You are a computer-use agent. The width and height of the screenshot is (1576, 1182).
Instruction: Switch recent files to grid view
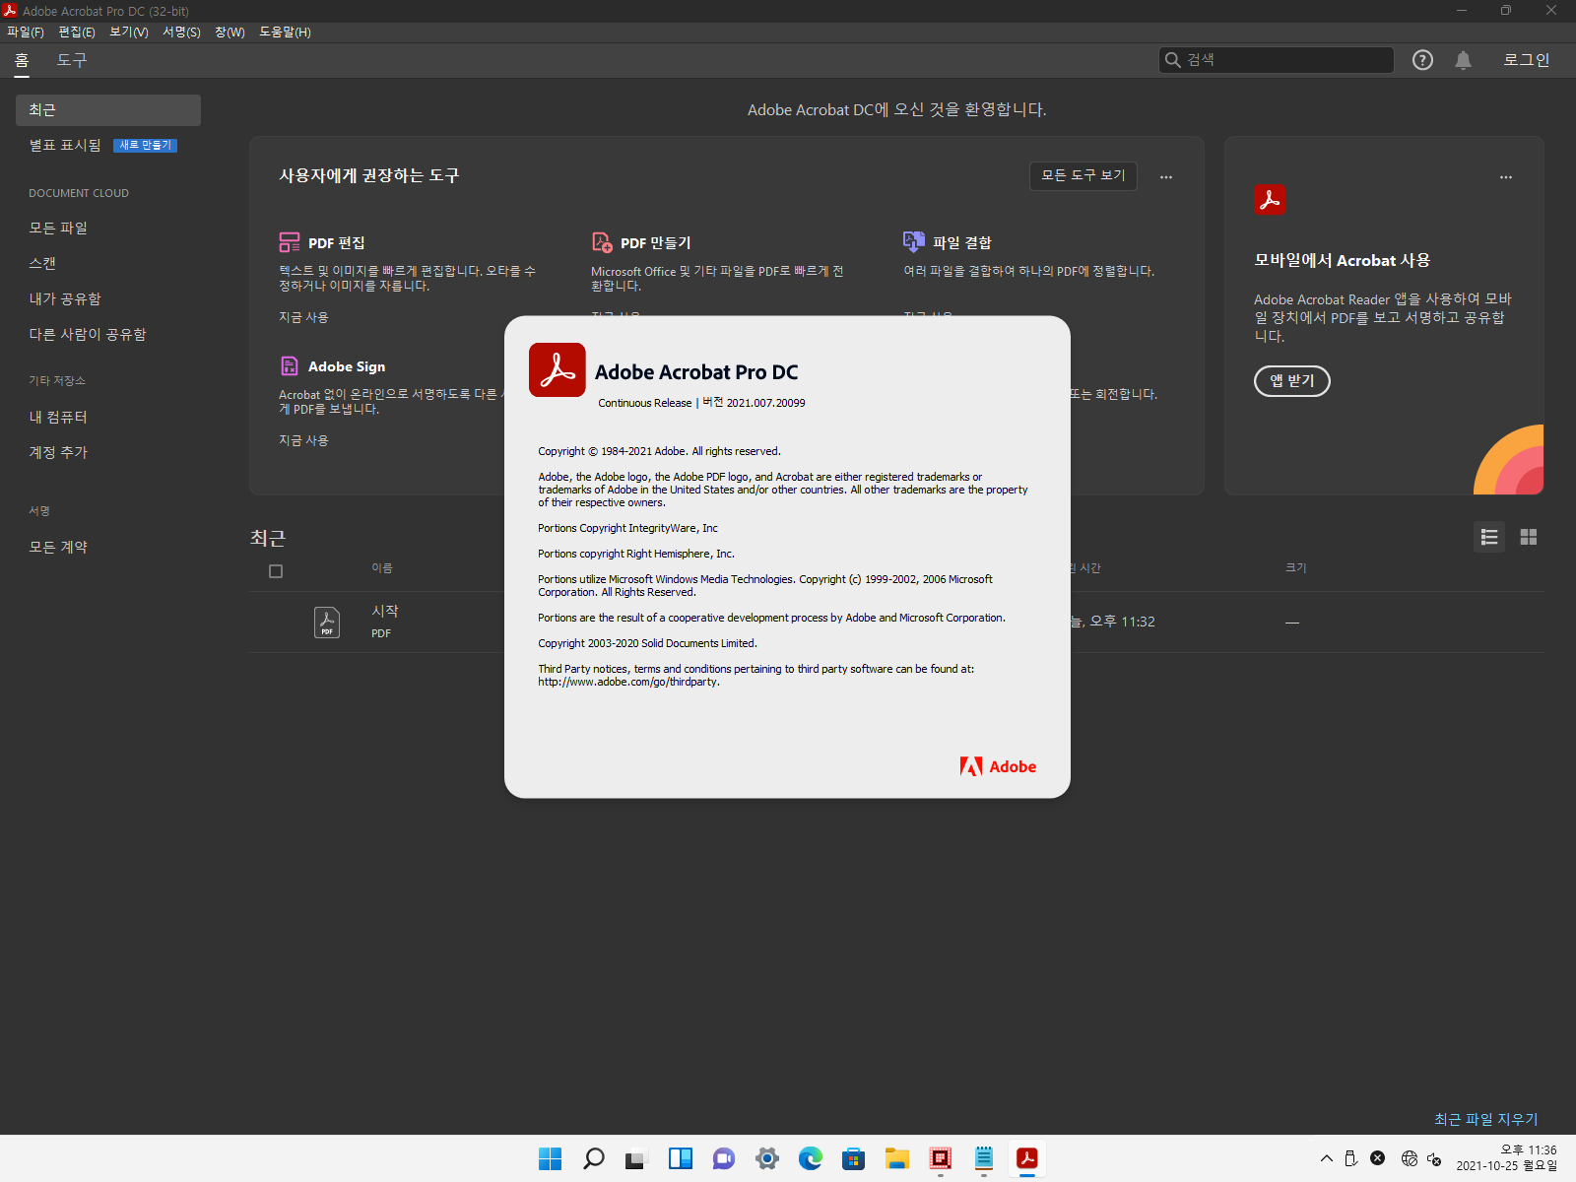point(1529,537)
